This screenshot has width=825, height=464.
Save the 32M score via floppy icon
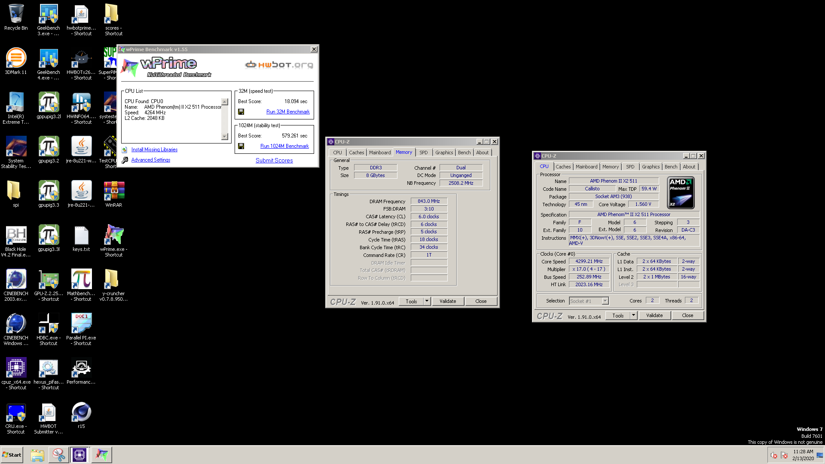point(241,112)
